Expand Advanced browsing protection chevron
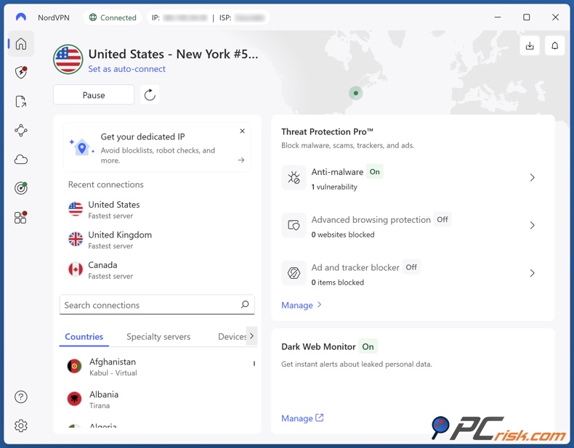 pyautogui.click(x=532, y=226)
